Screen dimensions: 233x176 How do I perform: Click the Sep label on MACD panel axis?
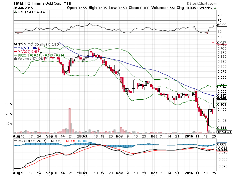coord(50,173)
